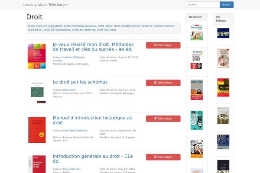This screenshot has height=173, width=260.
Task: Download 'Introduction générale au droit' via Télécharger
Action: [163, 157]
